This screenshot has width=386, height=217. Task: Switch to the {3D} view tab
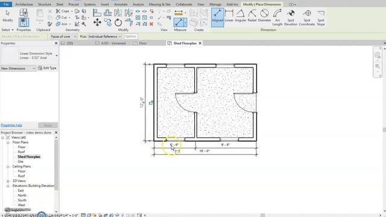click(70, 43)
